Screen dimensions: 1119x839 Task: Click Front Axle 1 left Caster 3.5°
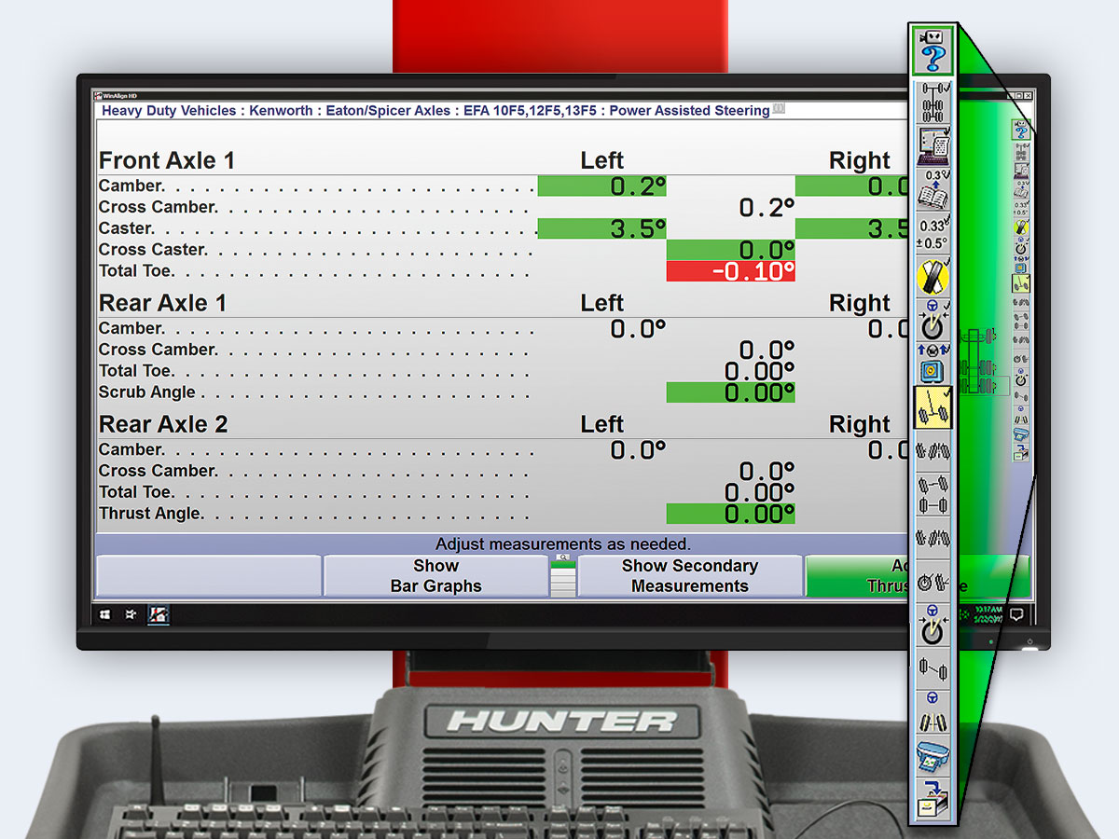pos(602,228)
